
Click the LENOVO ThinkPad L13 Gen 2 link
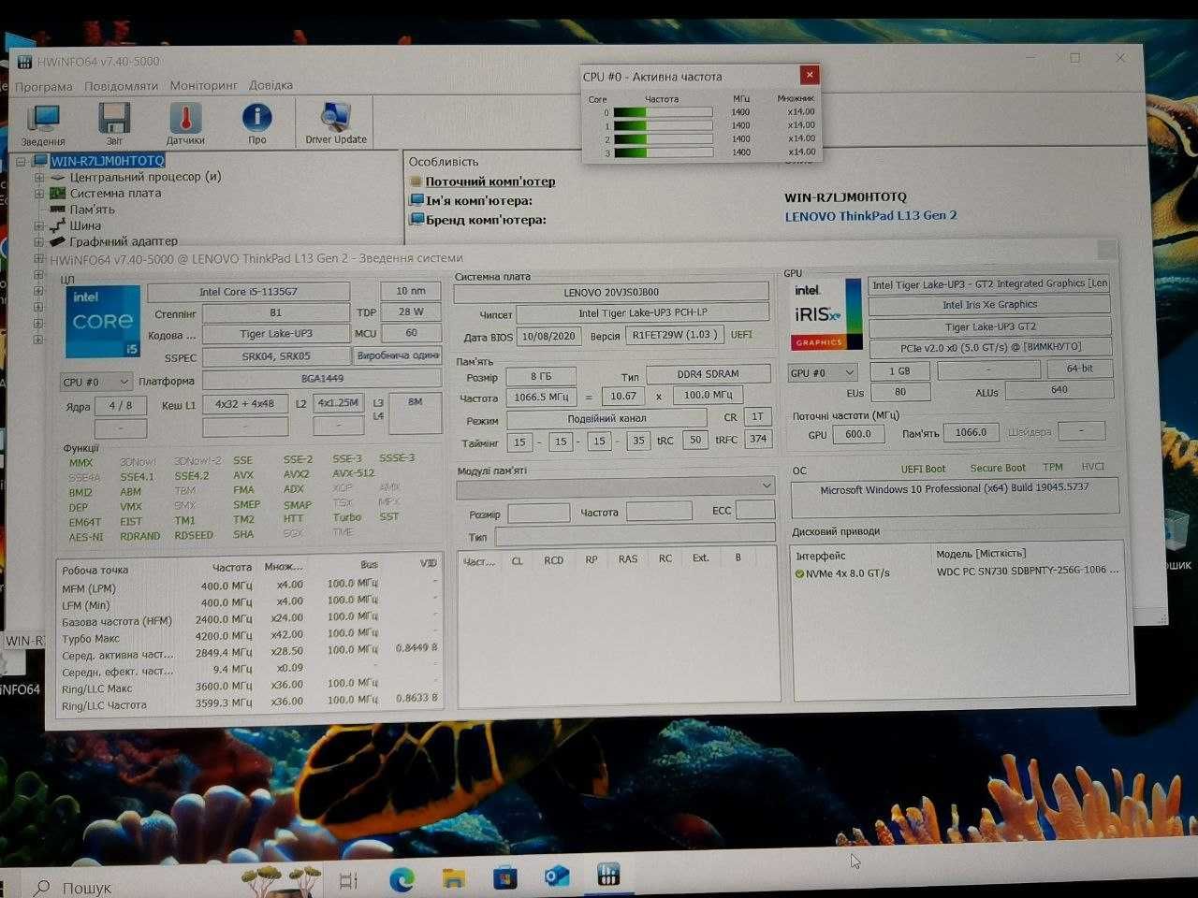(x=870, y=215)
